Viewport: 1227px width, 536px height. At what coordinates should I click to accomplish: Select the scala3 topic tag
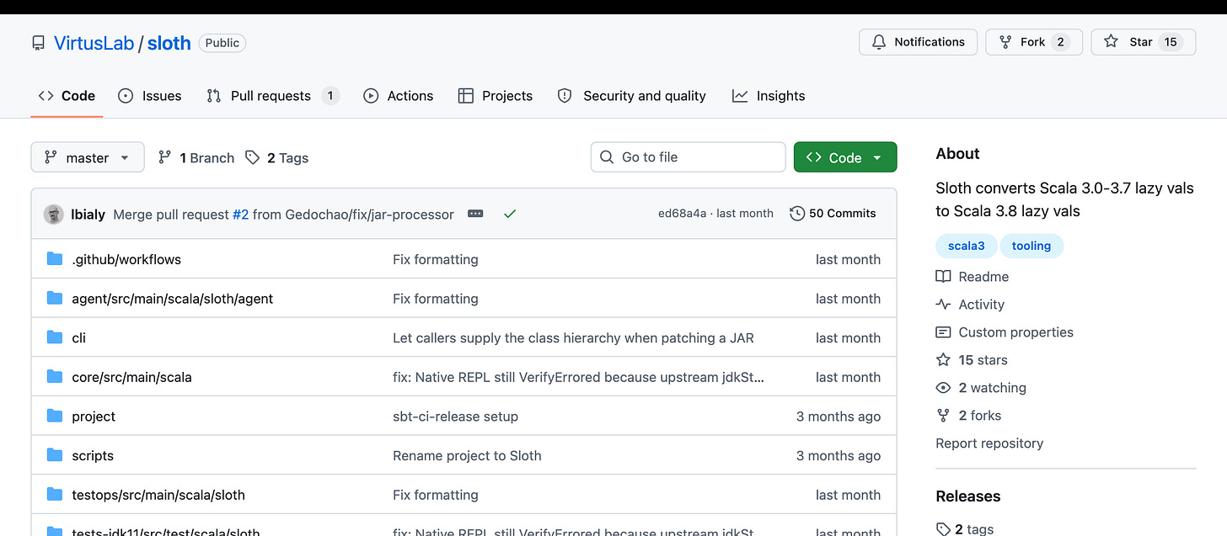[967, 246]
